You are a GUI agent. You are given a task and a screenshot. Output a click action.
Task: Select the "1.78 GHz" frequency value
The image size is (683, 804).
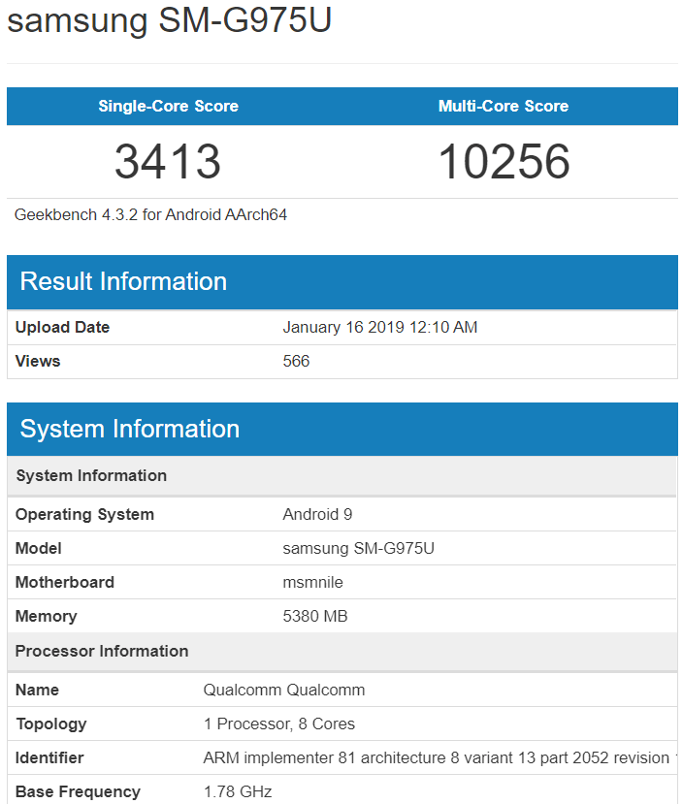(238, 791)
